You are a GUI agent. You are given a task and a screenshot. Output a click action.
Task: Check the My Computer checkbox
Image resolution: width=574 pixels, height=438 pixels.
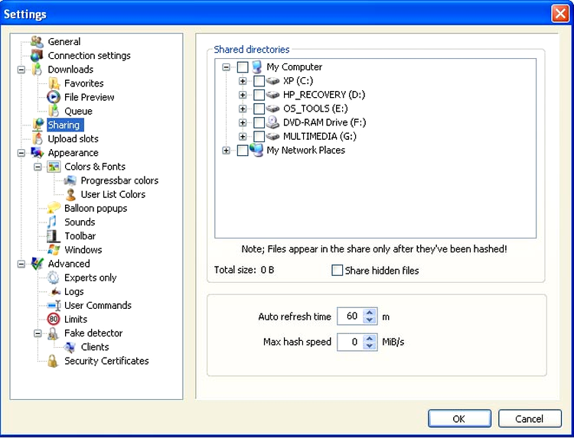click(x=243, y=67)
